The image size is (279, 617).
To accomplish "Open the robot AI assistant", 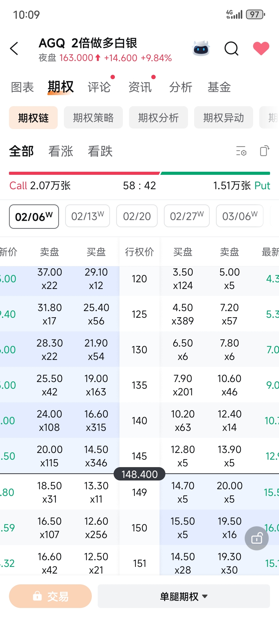I will 201,48.
